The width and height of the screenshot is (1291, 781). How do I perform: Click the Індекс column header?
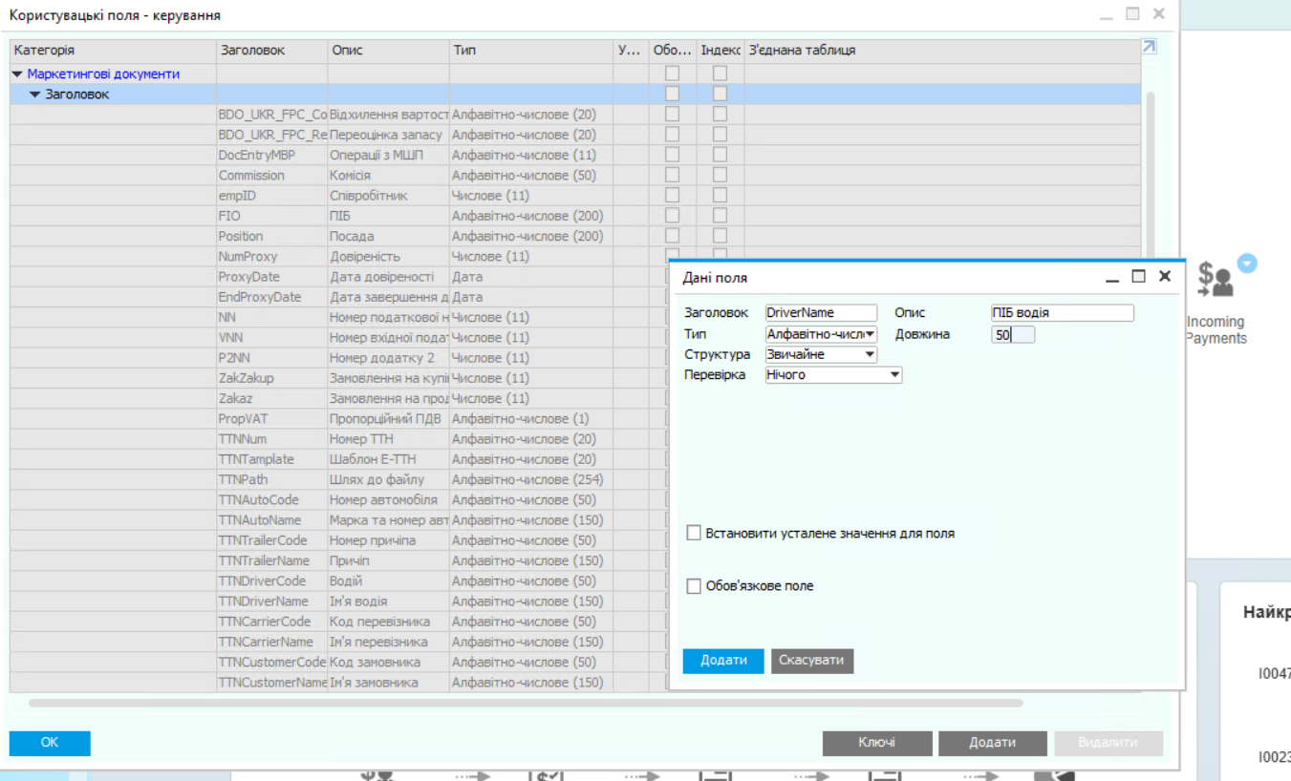pos(721,50)
